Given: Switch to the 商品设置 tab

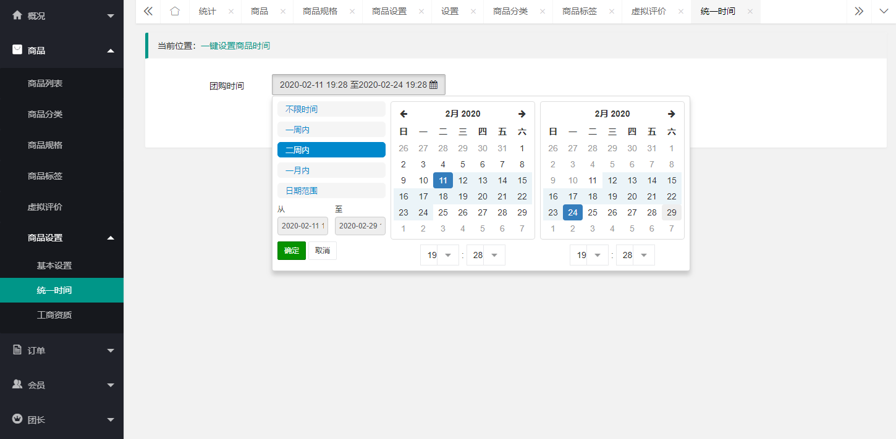Looking at the screenshot, I should coord(389,11).
